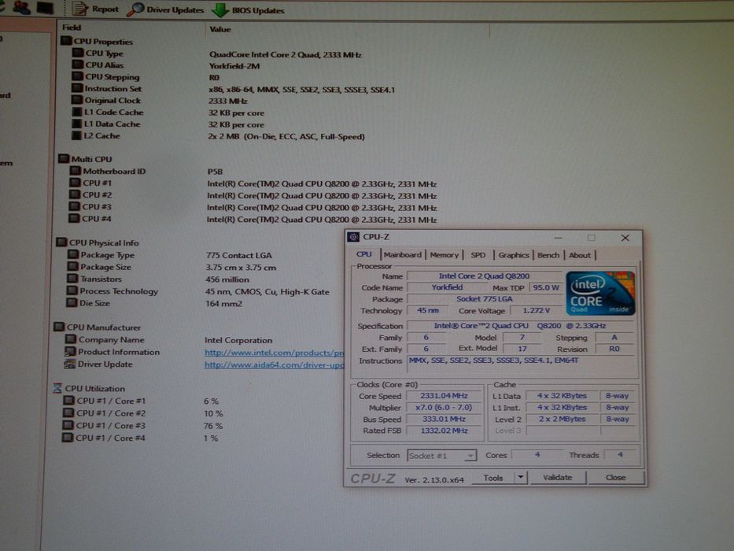Click the Driver Update row icon

point(70,364)
